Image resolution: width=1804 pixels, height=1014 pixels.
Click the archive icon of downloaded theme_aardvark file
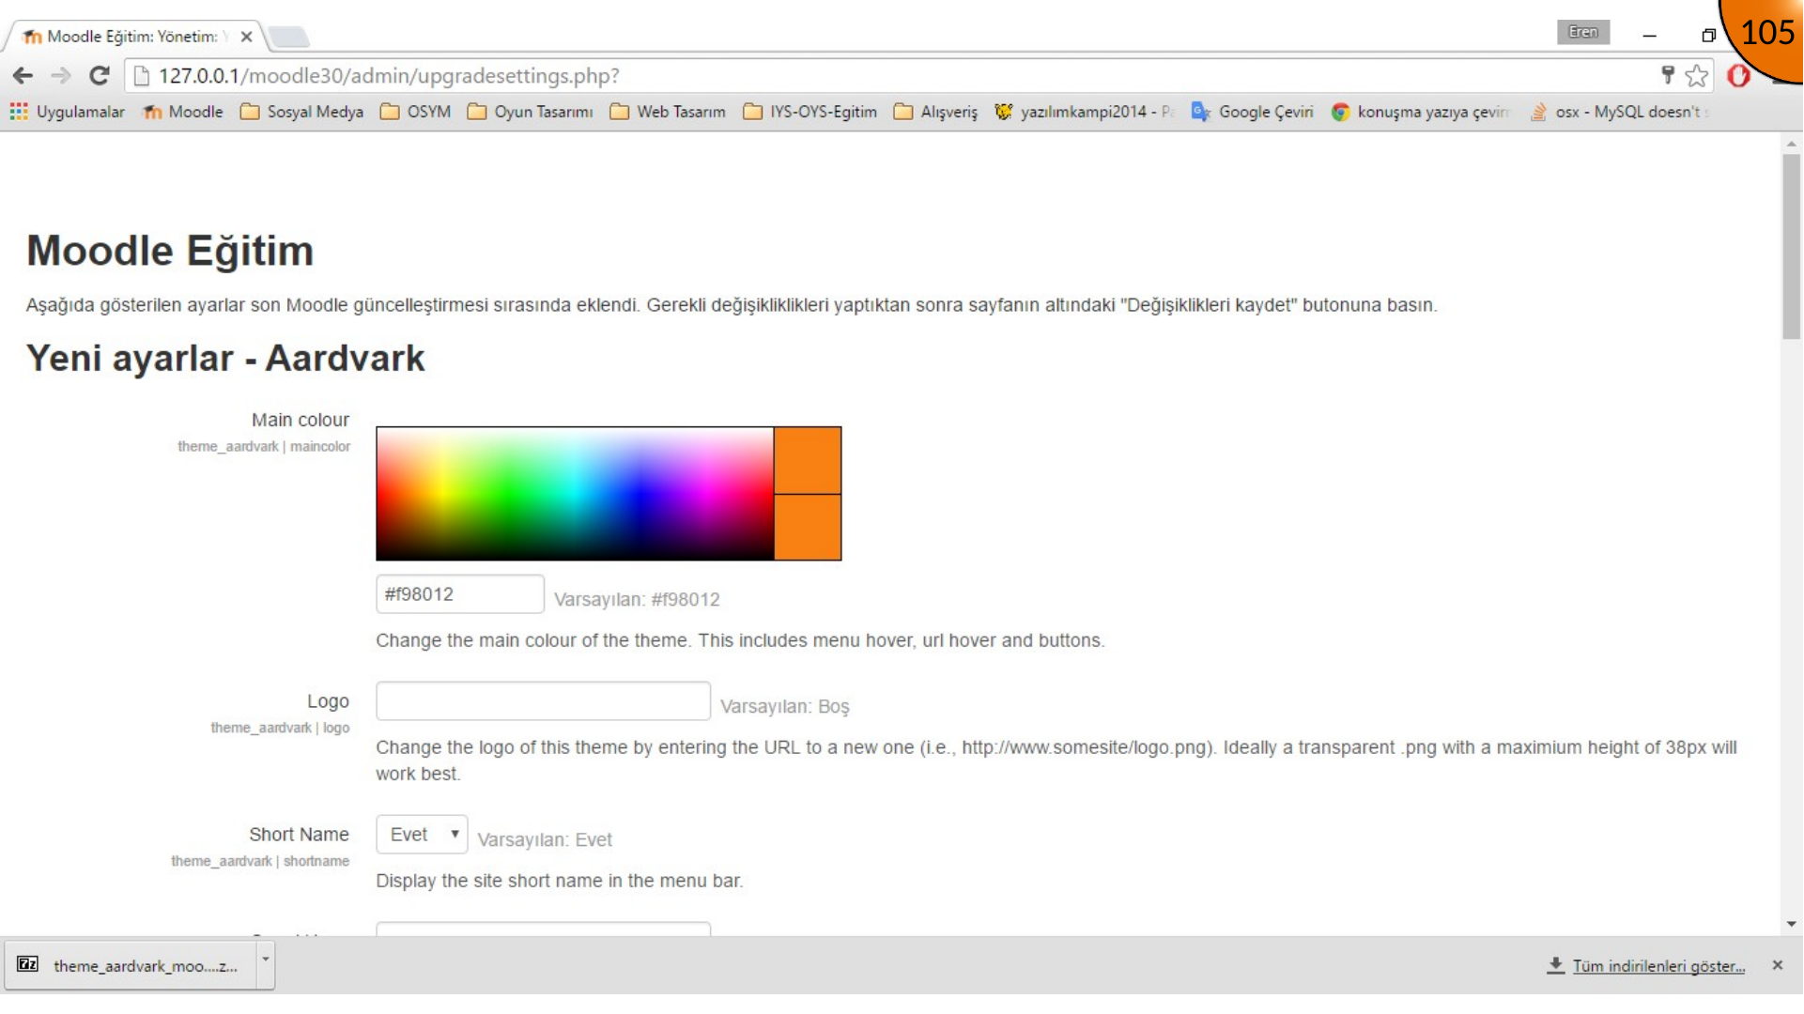point(28,964)
